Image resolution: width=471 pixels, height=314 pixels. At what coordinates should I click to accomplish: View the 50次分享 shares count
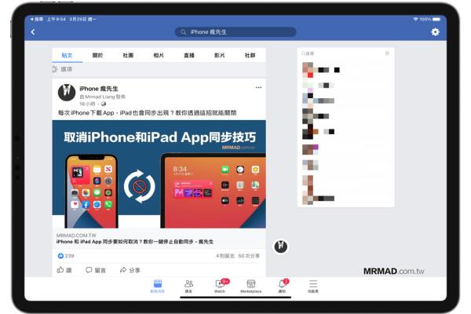pos(249,256)
